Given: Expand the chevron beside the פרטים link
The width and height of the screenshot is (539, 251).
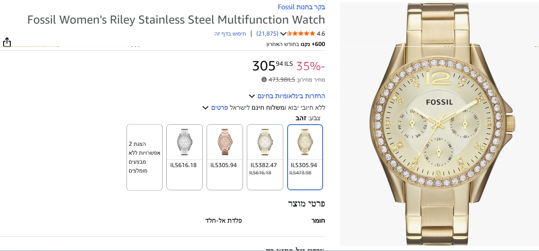Looking at the screenshot, I should point(205,108).
